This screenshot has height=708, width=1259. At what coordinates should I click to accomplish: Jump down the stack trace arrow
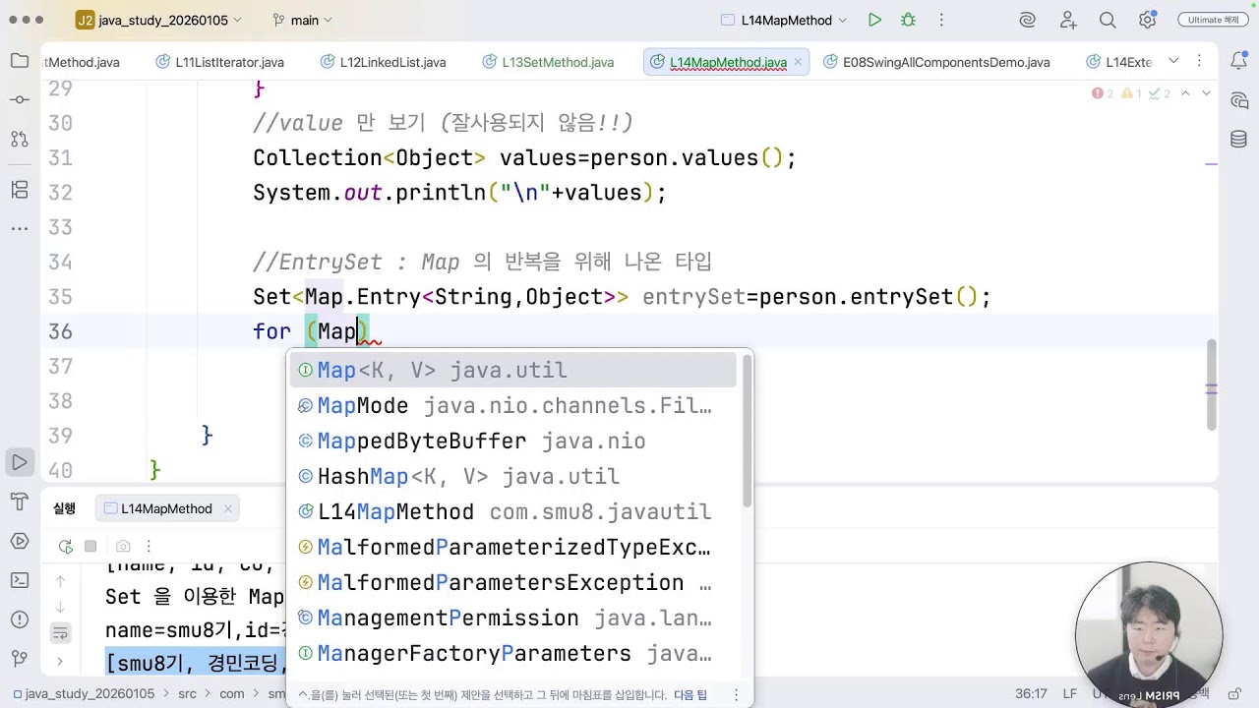pos(60,607)
